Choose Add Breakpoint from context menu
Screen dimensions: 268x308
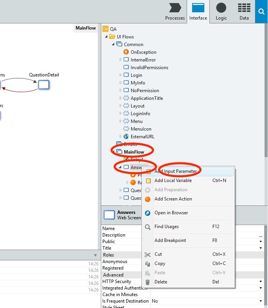[x=188, y=240]
